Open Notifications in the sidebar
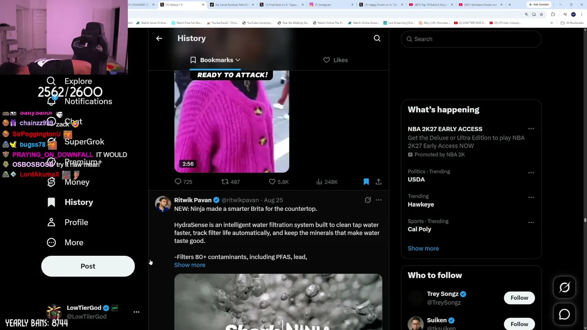587x330 pixels. [79, 101]
